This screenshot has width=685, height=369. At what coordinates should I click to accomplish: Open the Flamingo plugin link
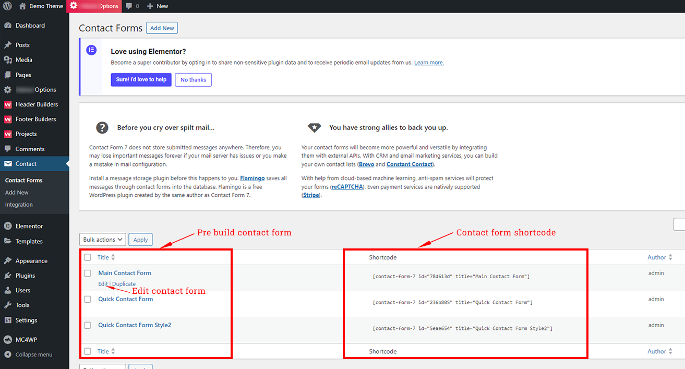(x=252, y=177)
